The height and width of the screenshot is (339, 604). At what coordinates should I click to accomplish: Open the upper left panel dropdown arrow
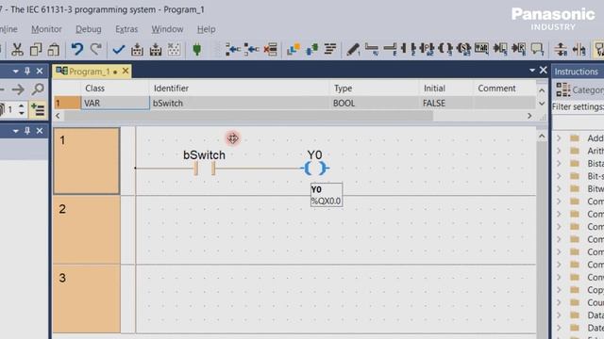click(15, 72)
